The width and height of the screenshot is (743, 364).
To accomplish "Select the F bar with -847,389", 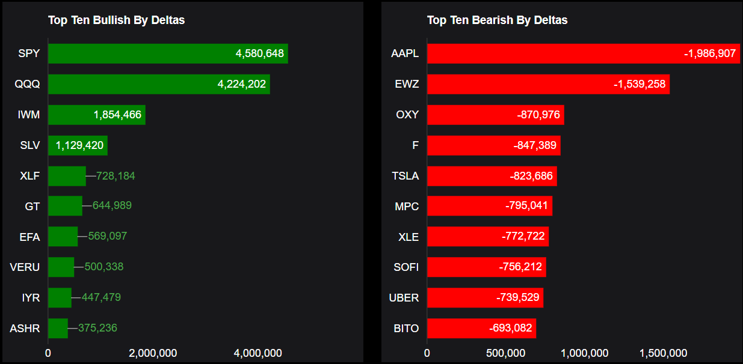I will click(x=493, y=145).
